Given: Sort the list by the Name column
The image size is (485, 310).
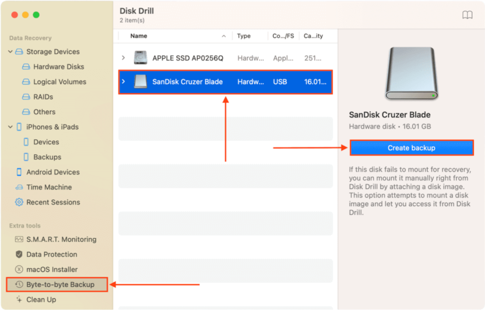Looking at the screenshot, I should tap(138, 36).
